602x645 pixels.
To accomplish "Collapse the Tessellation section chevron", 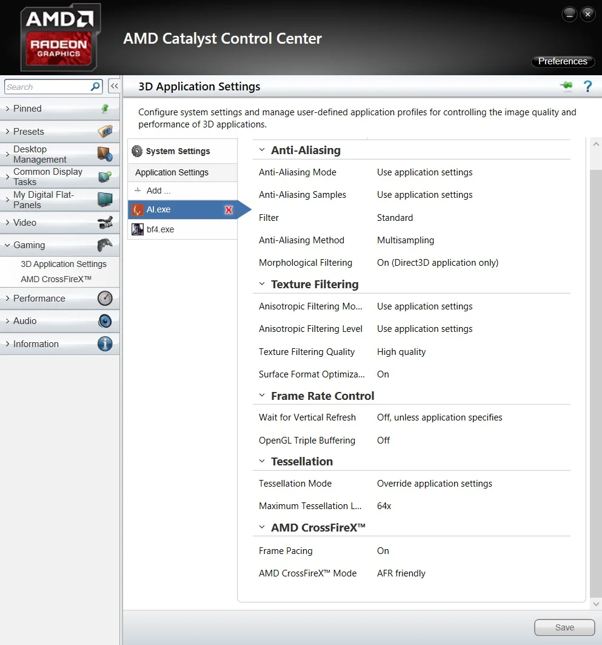I will pyautogui.click(x=262, y=461).
